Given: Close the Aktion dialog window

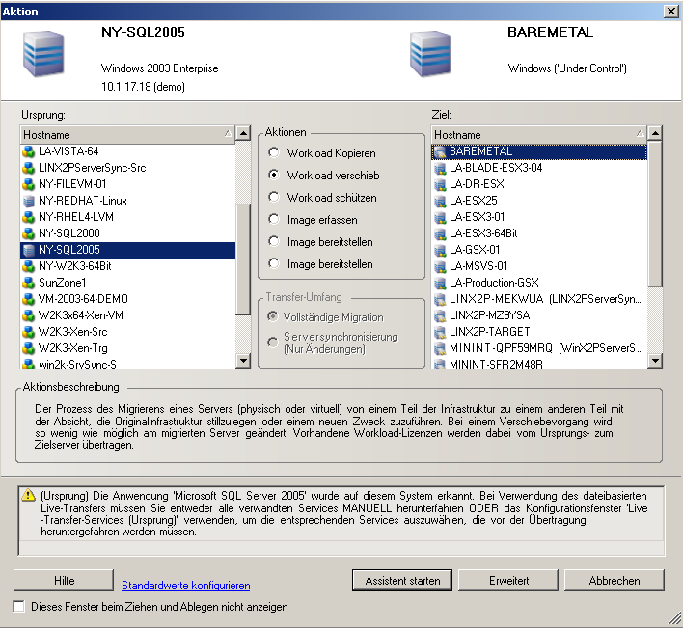Looking at the screenshot, I should click(x=670, y=12).
